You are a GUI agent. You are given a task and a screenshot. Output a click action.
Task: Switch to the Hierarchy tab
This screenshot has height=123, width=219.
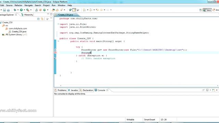[27, 15]
